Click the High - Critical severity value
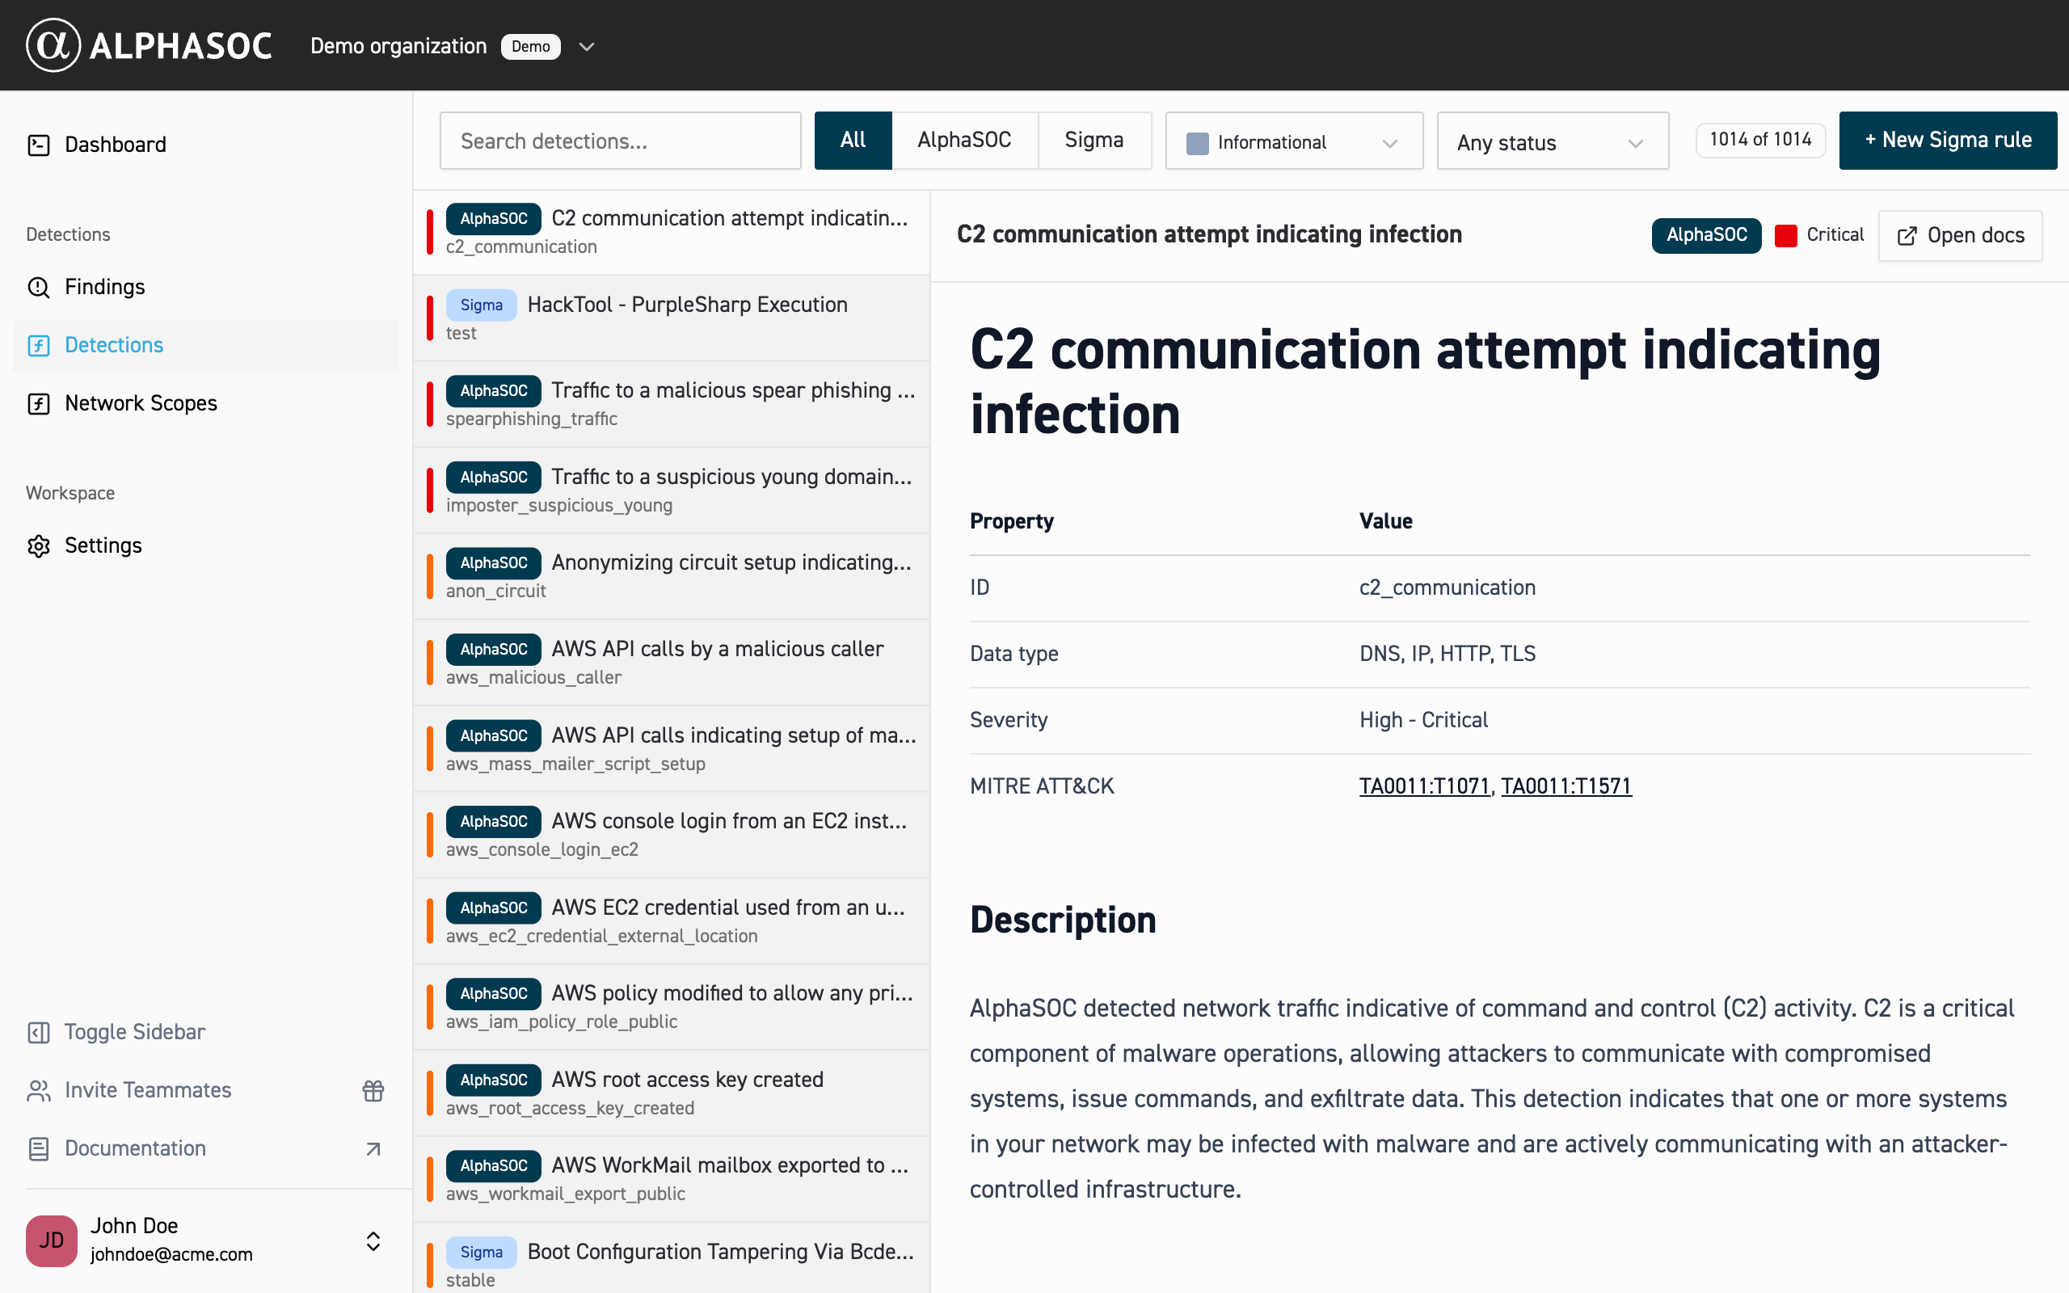The image size is (2069, 1293). [x=1423, y=720]
